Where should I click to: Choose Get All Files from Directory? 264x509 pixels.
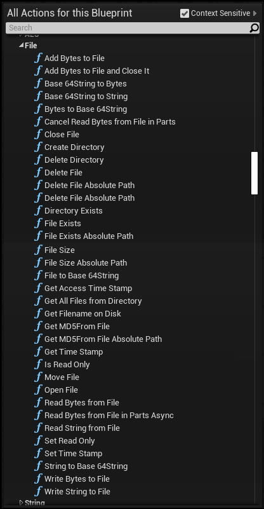pyautogui.click(x=93, y=301)
